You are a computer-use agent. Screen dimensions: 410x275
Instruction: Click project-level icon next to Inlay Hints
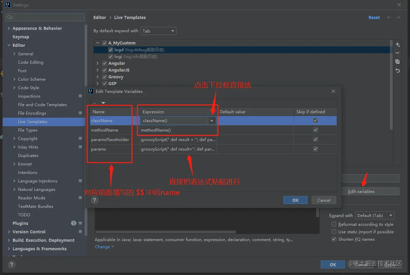click(81, 147)
